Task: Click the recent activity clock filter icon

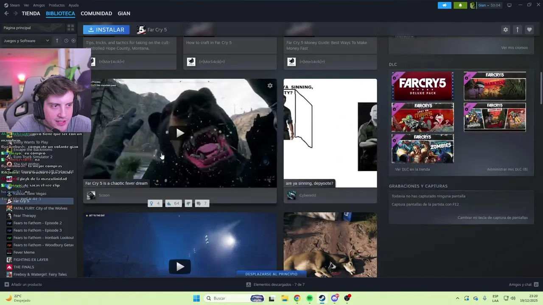Action: click(66, 41)
